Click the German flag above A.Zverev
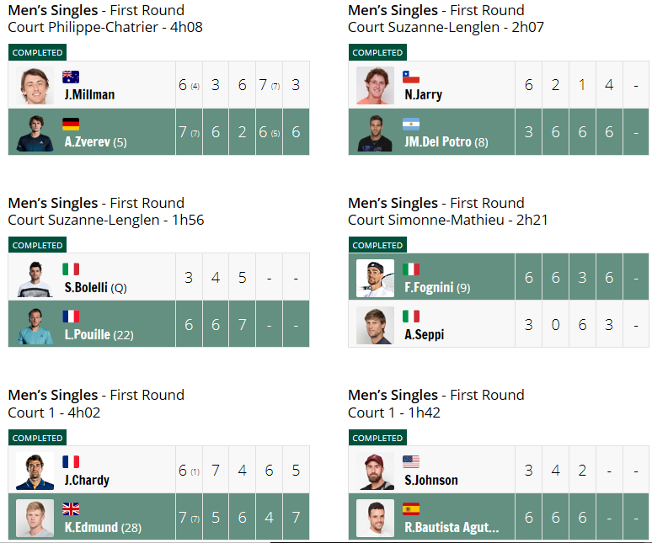This screenshot has height=543, width=652. 71,124
